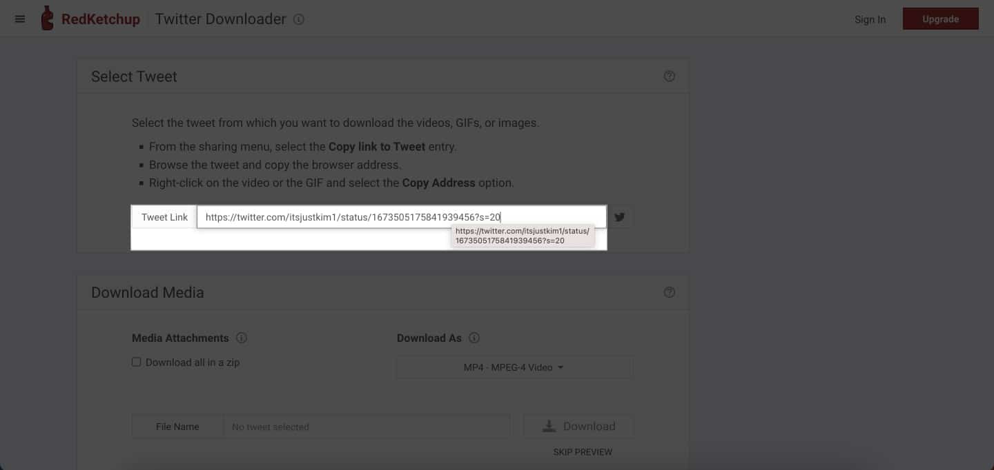Click the Twitter bird icon button

[620, 217]
